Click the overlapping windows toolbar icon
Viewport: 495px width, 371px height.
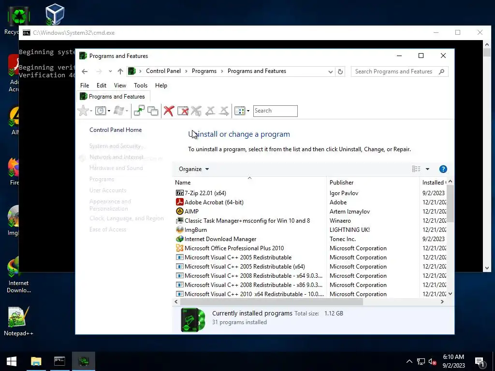click(x=153, y=111)
